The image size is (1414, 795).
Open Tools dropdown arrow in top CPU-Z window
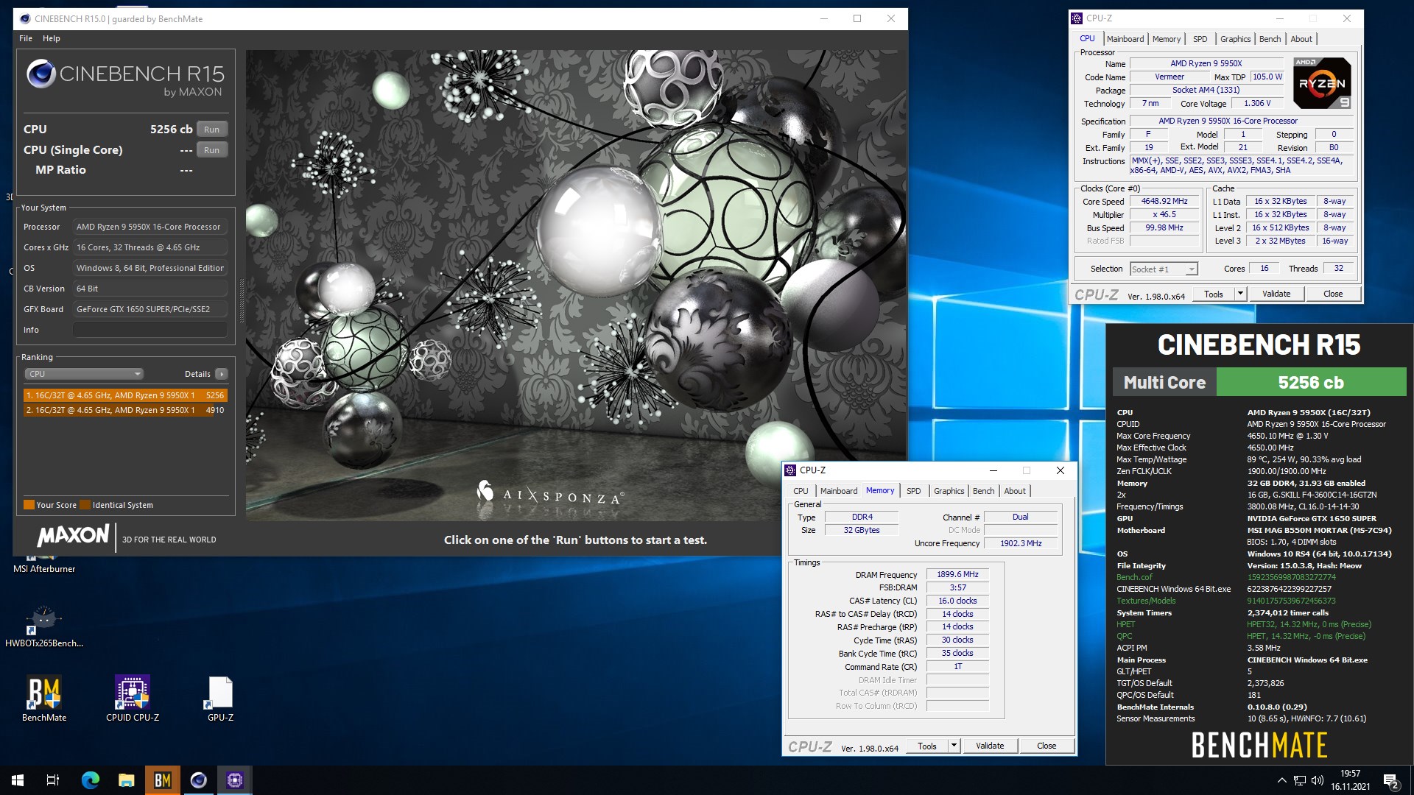coord(1240,294)
